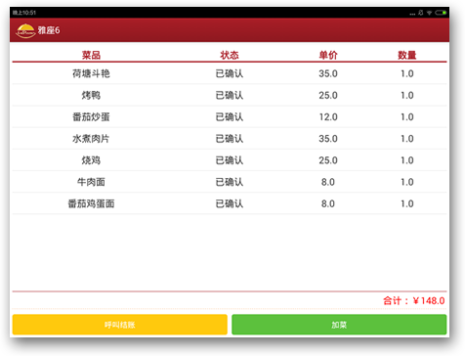Select the 水煮肉片 dish name

pos(91,139)
